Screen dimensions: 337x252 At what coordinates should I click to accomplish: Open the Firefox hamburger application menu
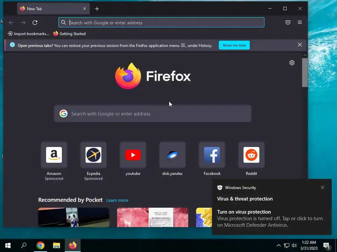pyautogui.click(x=300, y=22)
